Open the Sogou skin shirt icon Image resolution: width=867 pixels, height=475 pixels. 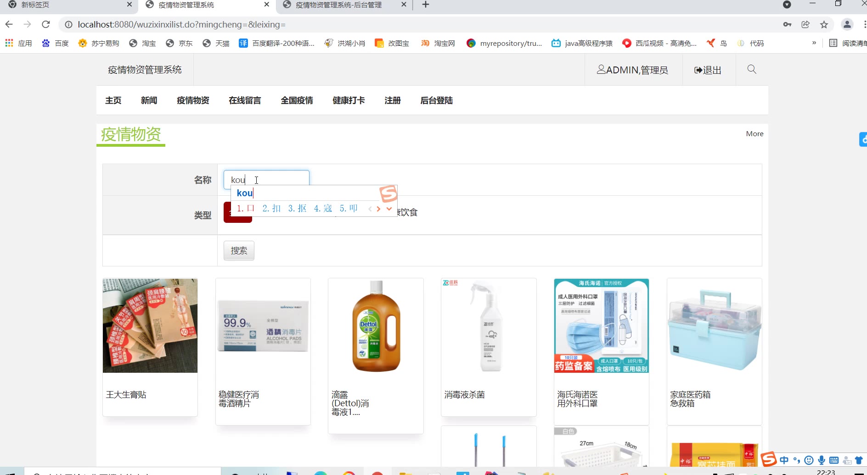click(859, 460)
